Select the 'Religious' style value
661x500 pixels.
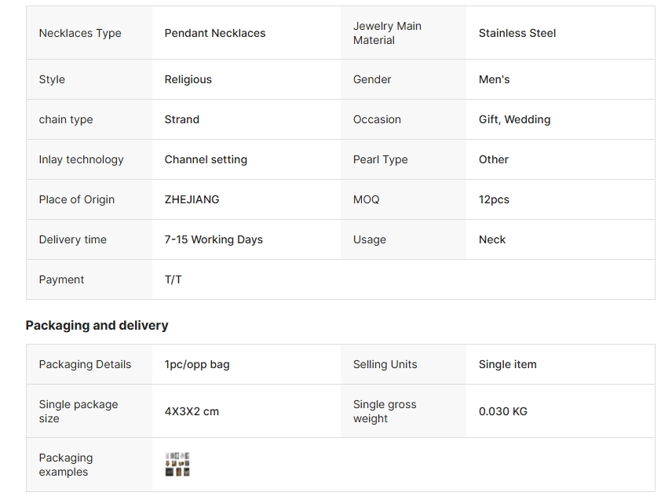(x=188, y=79)
